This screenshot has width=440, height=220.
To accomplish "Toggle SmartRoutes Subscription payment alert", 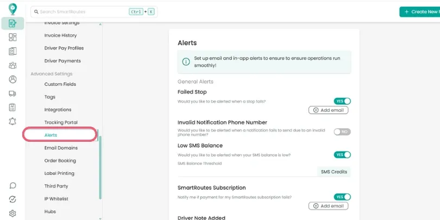I will point(342,197).
